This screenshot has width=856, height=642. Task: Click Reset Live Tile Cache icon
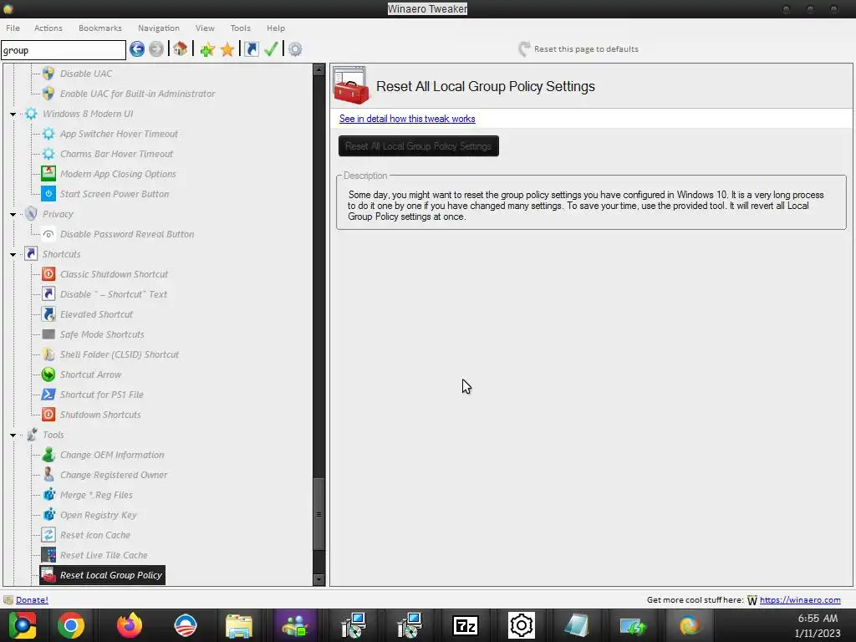[x=48, y=555]
